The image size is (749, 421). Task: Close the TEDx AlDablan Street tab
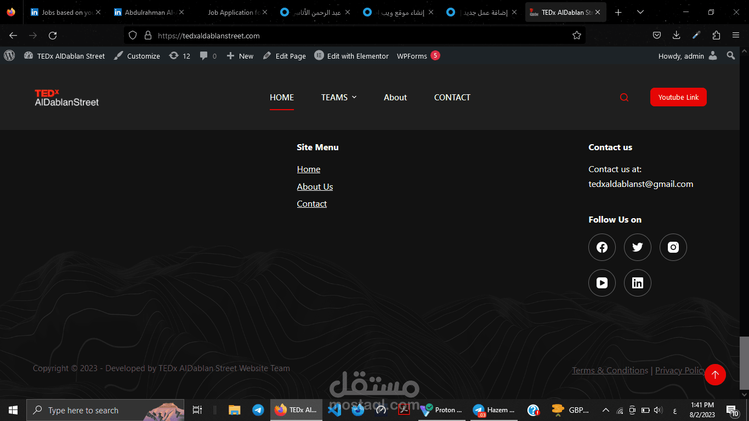(x=598, y=12)
